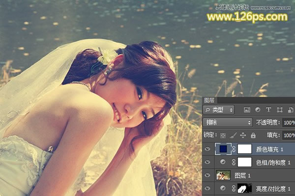
Task: Hide the 色相/饱和度 1 layer
Action: click(207, 162)
